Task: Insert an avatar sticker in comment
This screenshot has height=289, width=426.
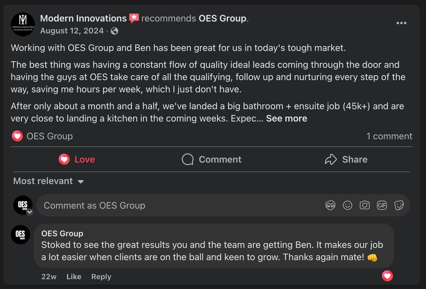Action: pos(330,205)
